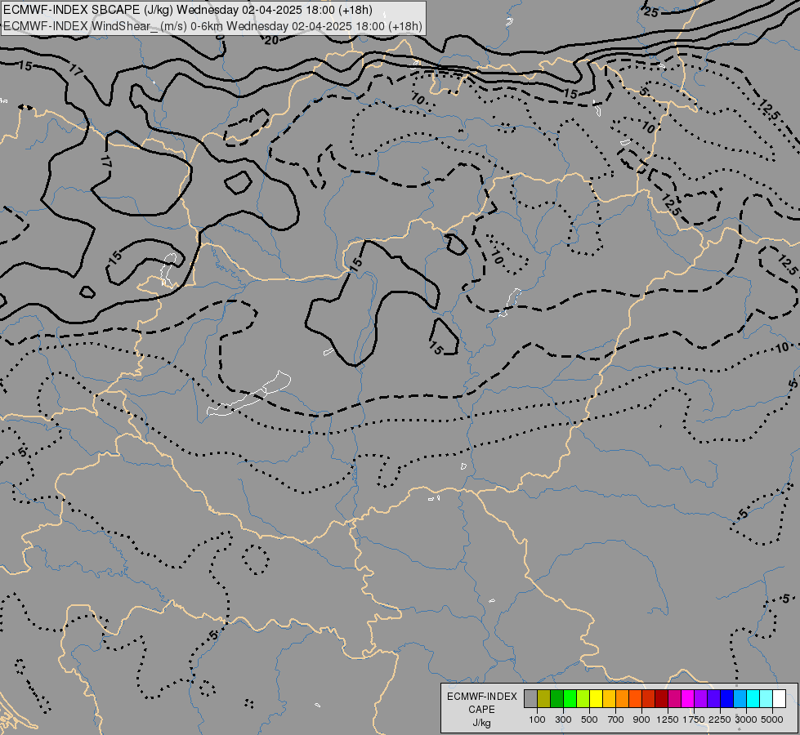This screenshot has width=800, height=735.
Task: Click the J/kg unit label in legend
Action: pos(481,723)
